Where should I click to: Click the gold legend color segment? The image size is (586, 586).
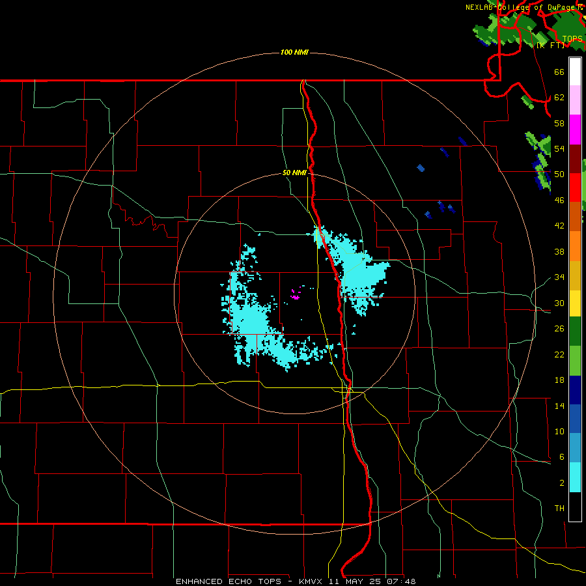[575, 275]
